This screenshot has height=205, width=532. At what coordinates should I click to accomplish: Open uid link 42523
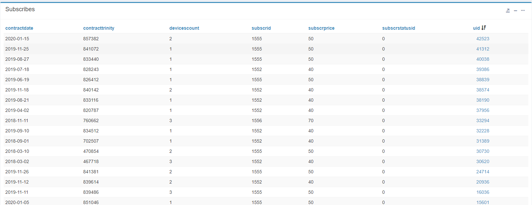coord(483,39)
